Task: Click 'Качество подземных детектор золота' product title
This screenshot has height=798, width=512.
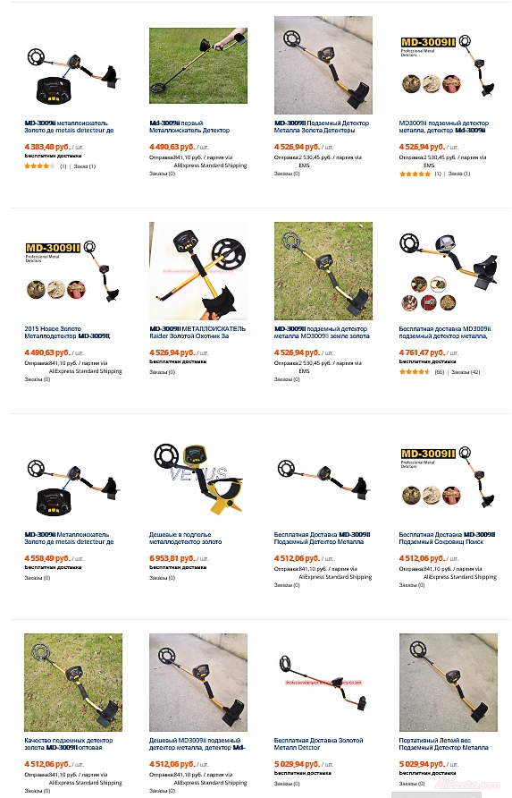Action: (69, 744)
